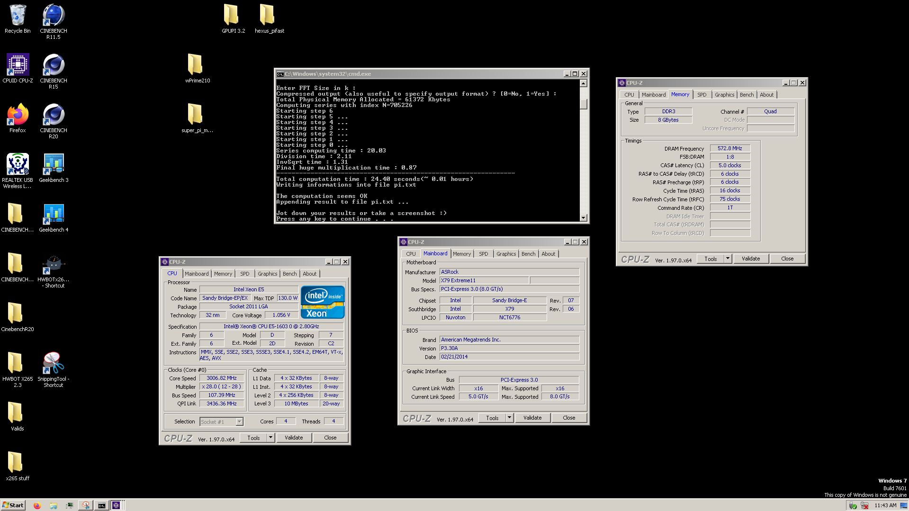Viewport: 909px width, 511px height.
Task: Switch to SPD tab in the CPU-tab window
Action: pos(244,274)
